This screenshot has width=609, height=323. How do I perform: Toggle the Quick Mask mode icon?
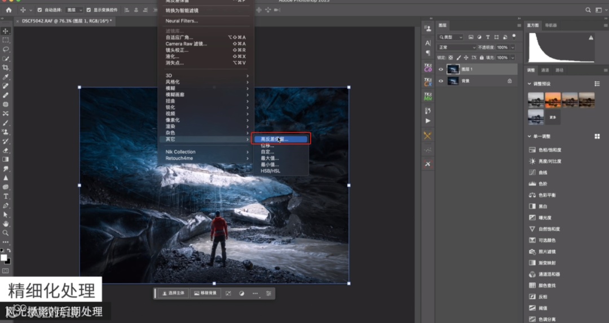[x=6, y=271]
